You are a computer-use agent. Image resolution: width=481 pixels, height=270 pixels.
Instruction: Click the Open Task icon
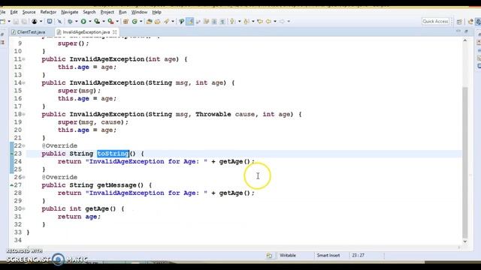(158, 22)
